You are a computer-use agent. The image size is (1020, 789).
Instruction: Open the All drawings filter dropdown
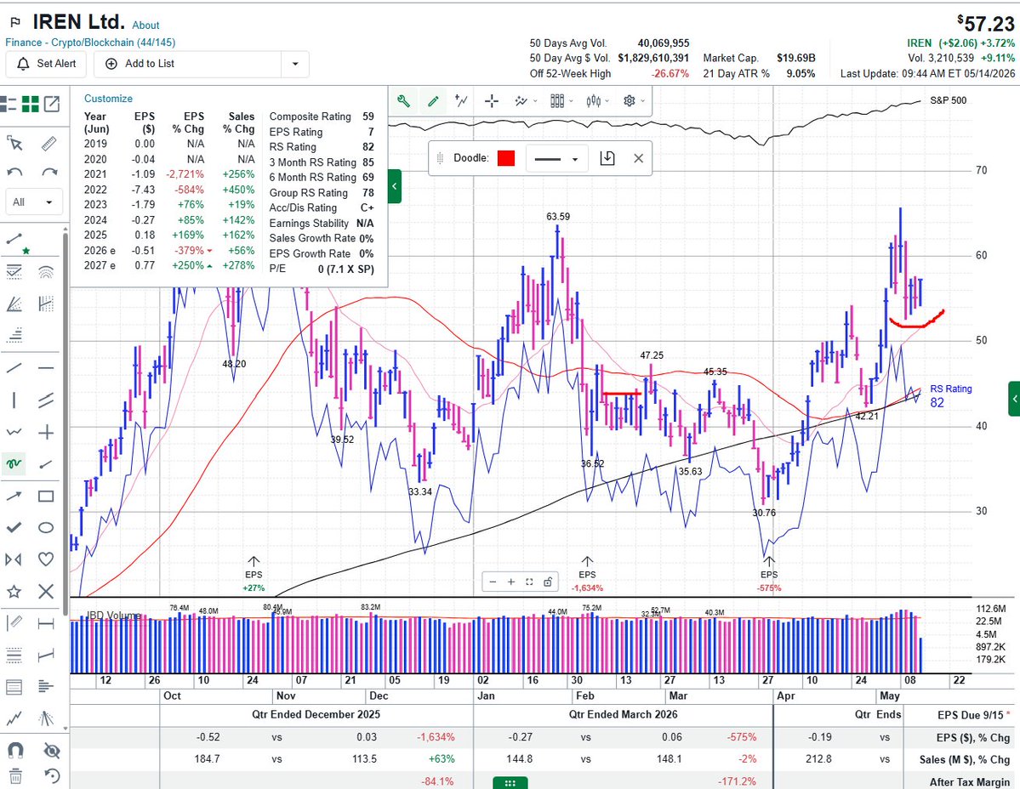(34, 202)
